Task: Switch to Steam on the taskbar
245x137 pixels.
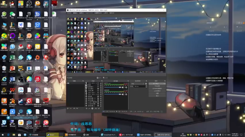Action: point(52,135)
